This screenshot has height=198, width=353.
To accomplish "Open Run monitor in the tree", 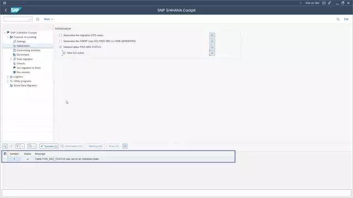I will [x=23, y=72].
